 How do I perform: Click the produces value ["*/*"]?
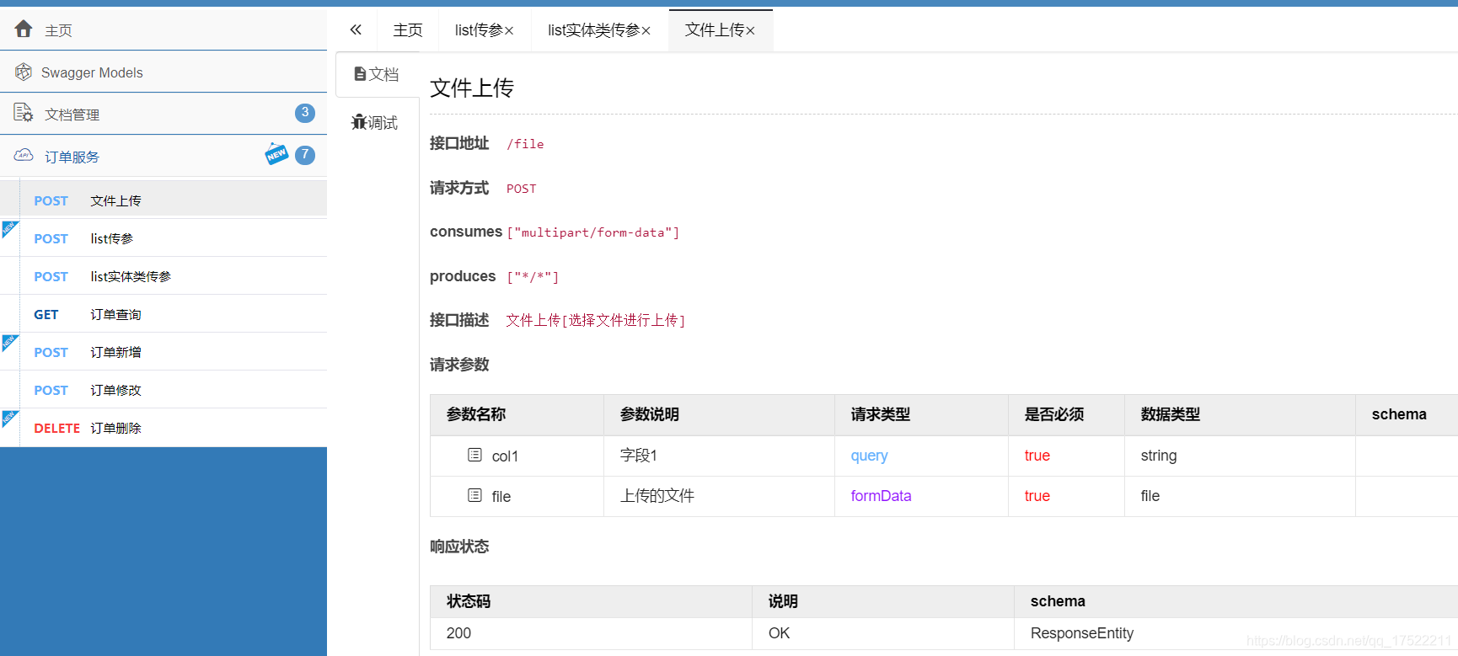pos(533,276)
